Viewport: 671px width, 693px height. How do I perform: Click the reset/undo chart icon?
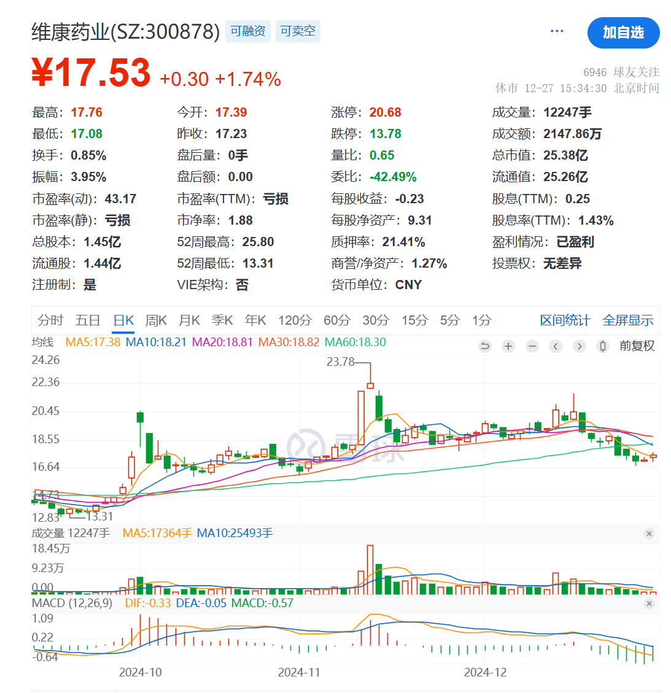[x=485, y=346]
